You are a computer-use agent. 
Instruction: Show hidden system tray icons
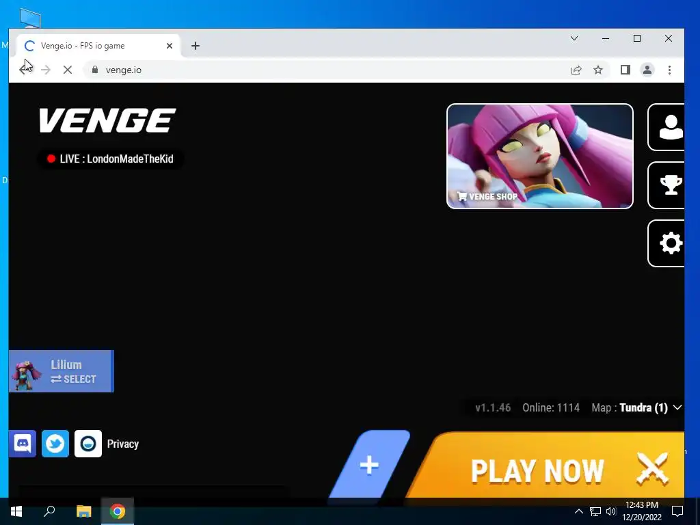(578, 511)
